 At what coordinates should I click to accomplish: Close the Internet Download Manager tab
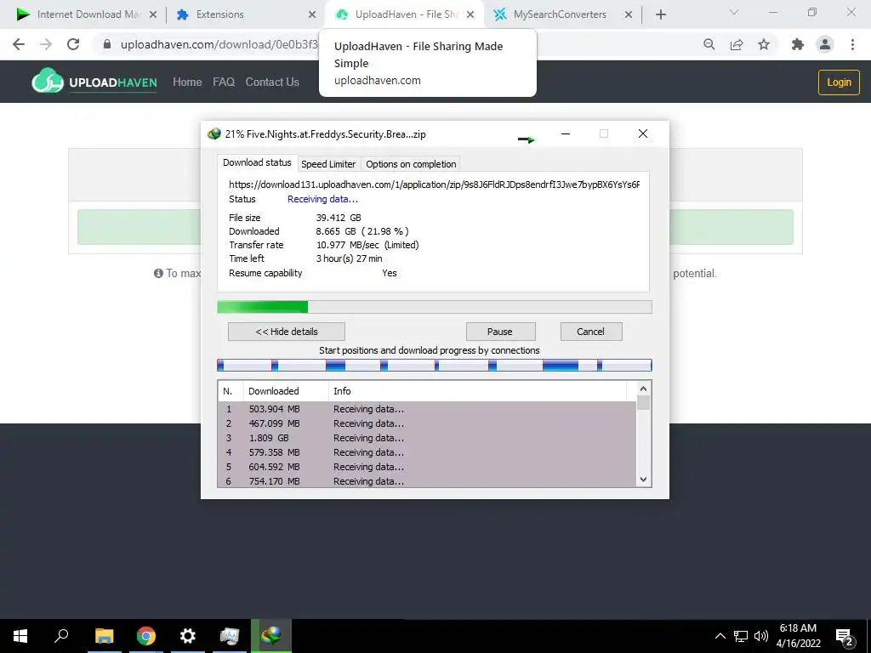coord(153,14)
